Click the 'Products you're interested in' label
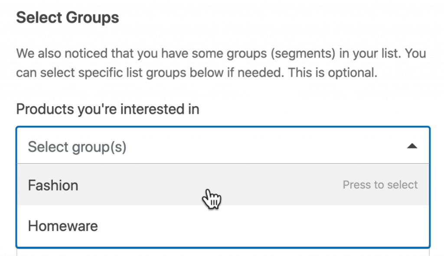Screen dimensions: 444x256 pos(107,109)
